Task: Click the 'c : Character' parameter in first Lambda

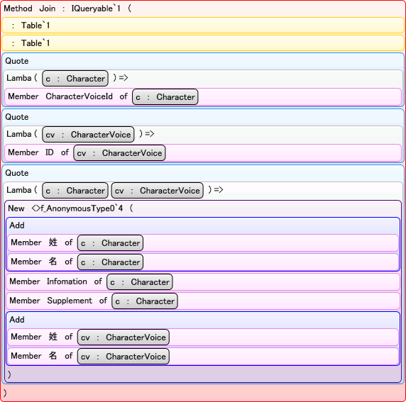Action: [x=75, y=79]
